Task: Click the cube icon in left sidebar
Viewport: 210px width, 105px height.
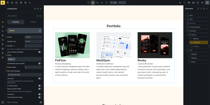Action: click(3, 22)
